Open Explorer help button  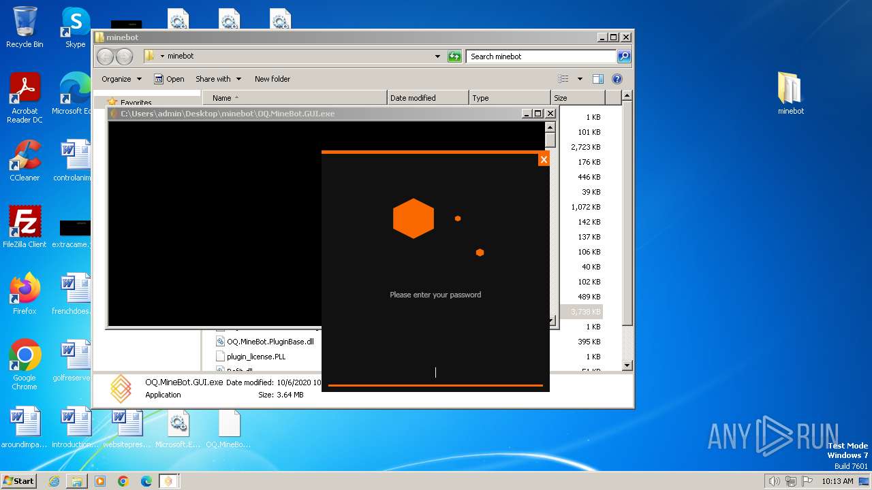coord(617,79)
